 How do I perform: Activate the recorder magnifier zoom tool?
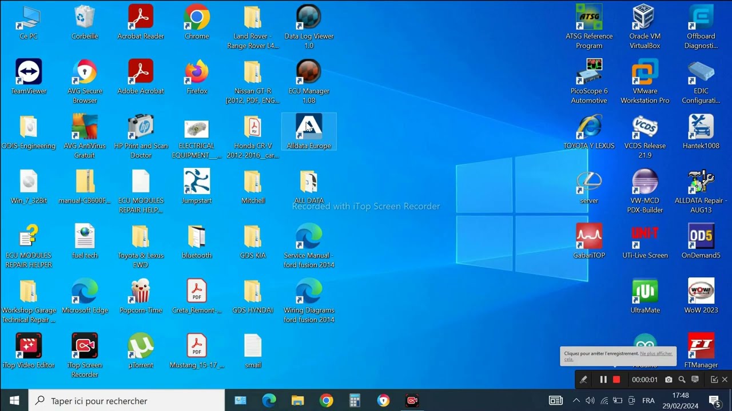(x=682, y=380)
